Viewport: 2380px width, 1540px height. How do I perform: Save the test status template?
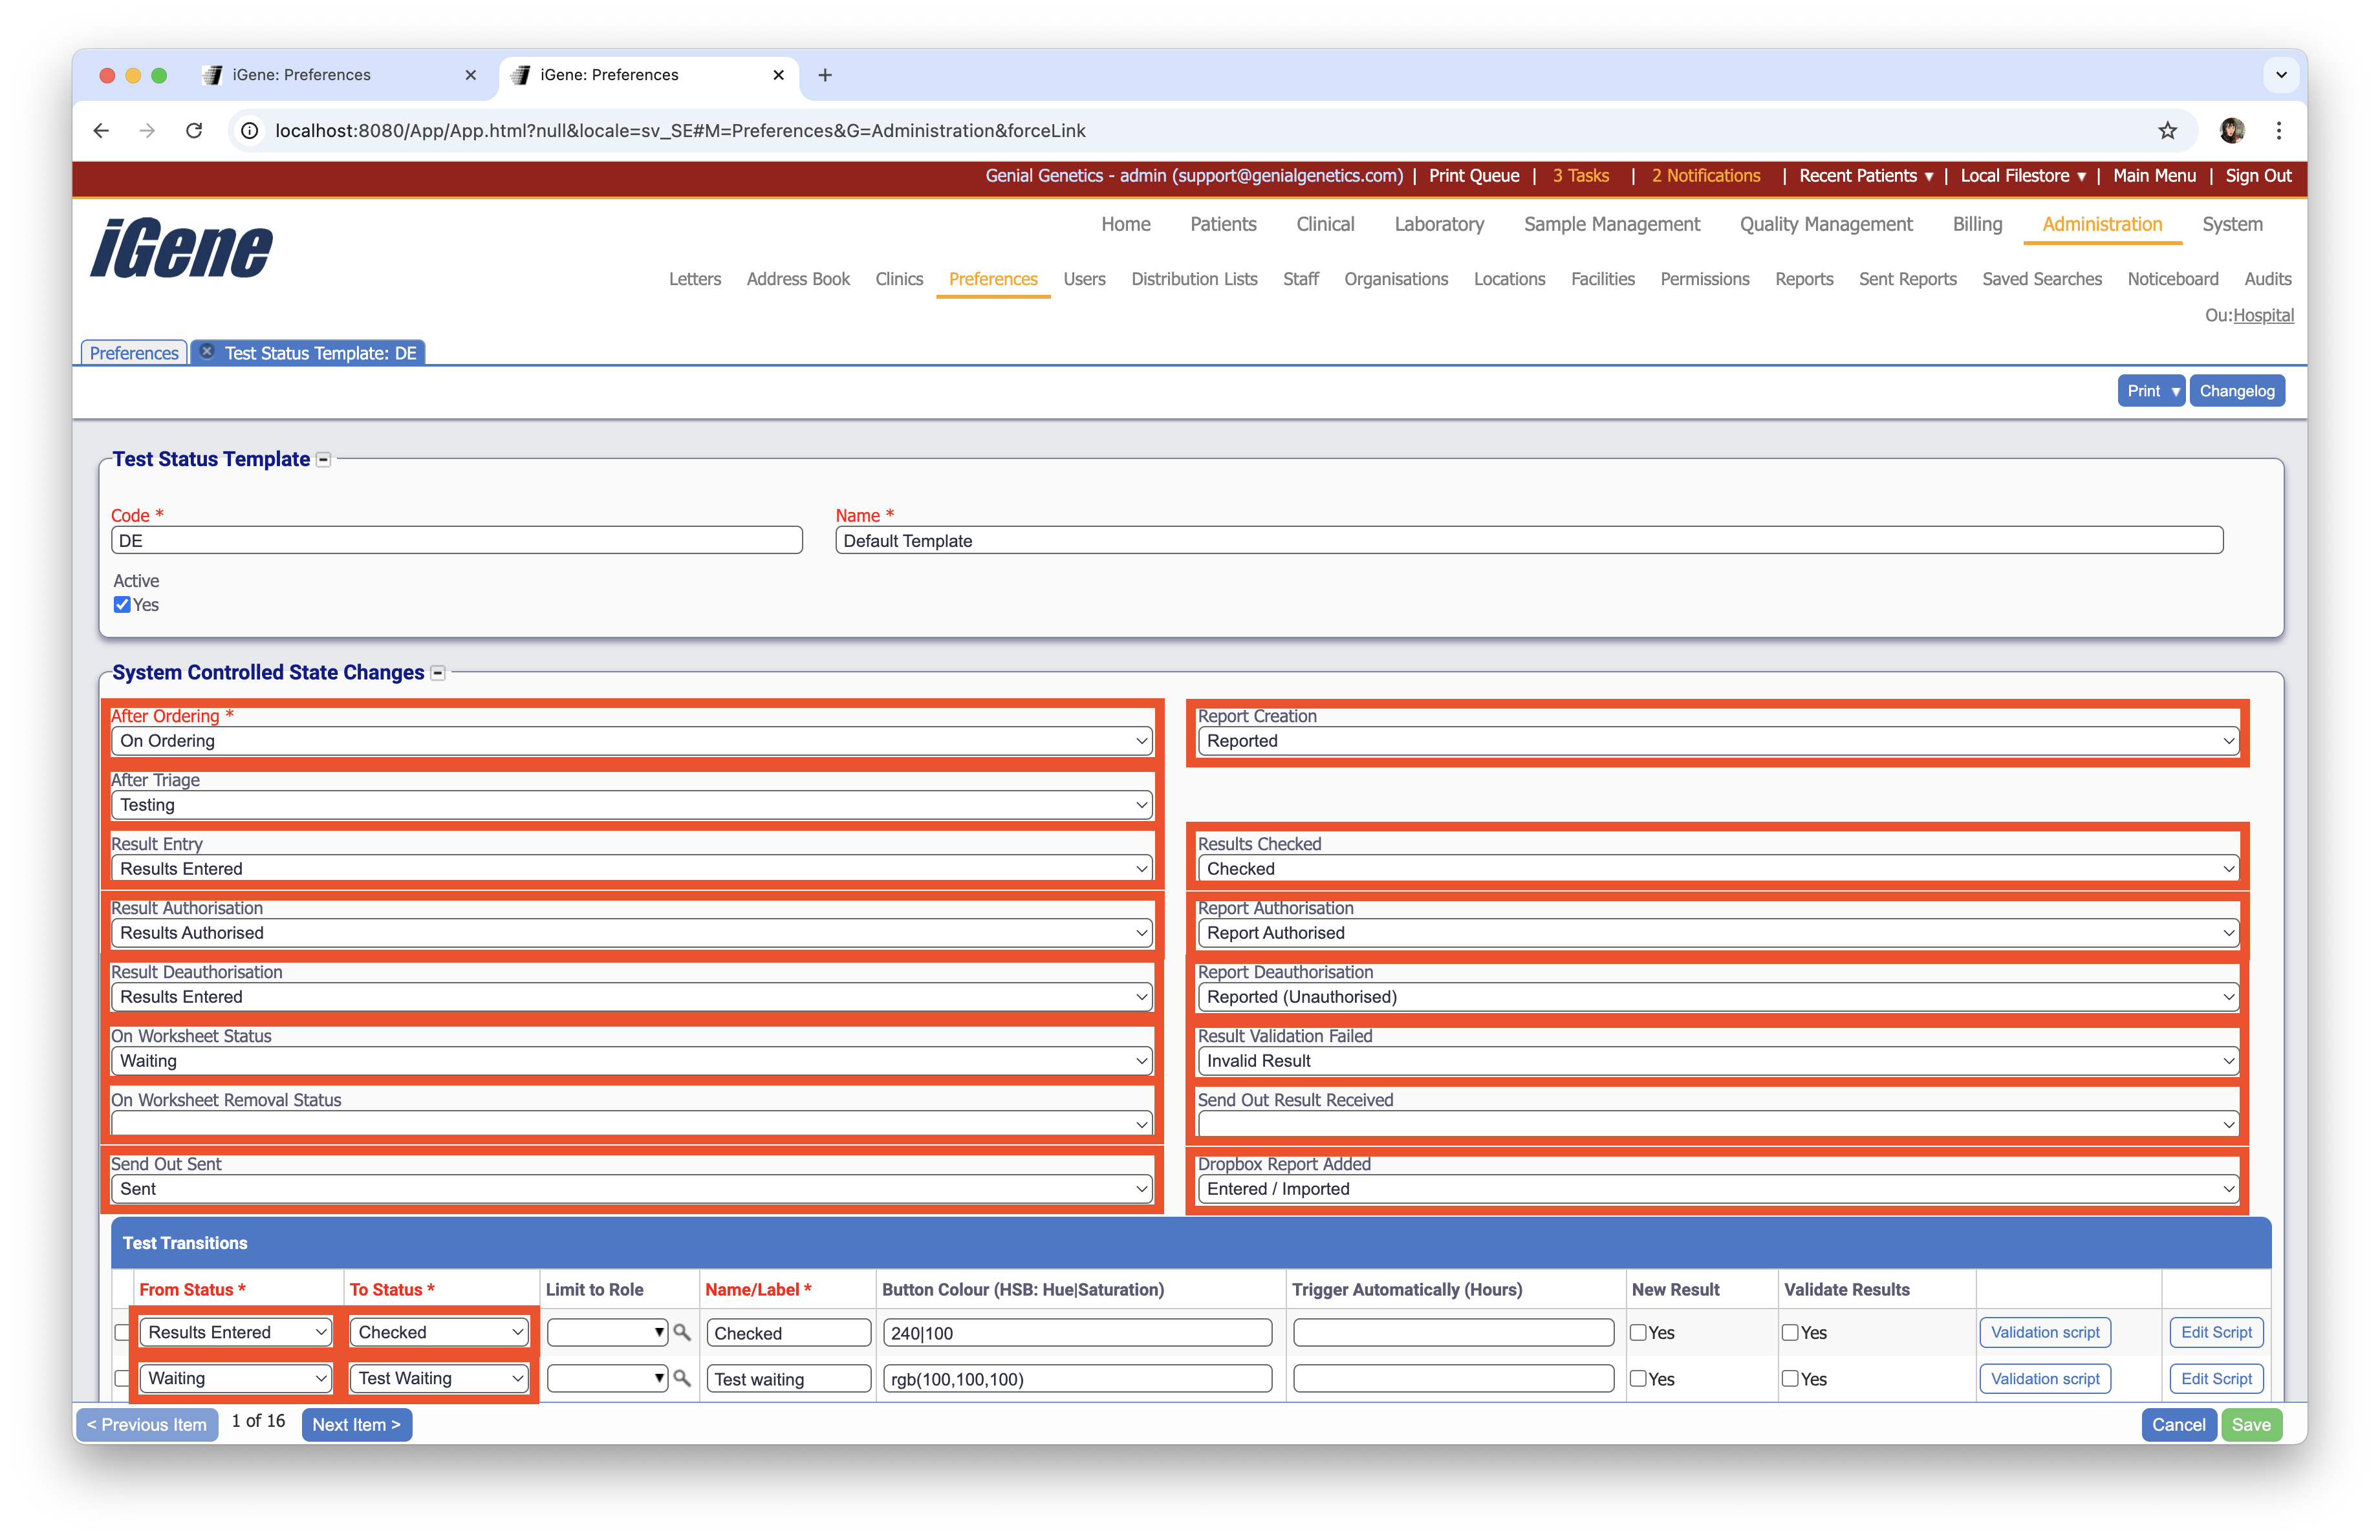[x=2252, y=1424]
